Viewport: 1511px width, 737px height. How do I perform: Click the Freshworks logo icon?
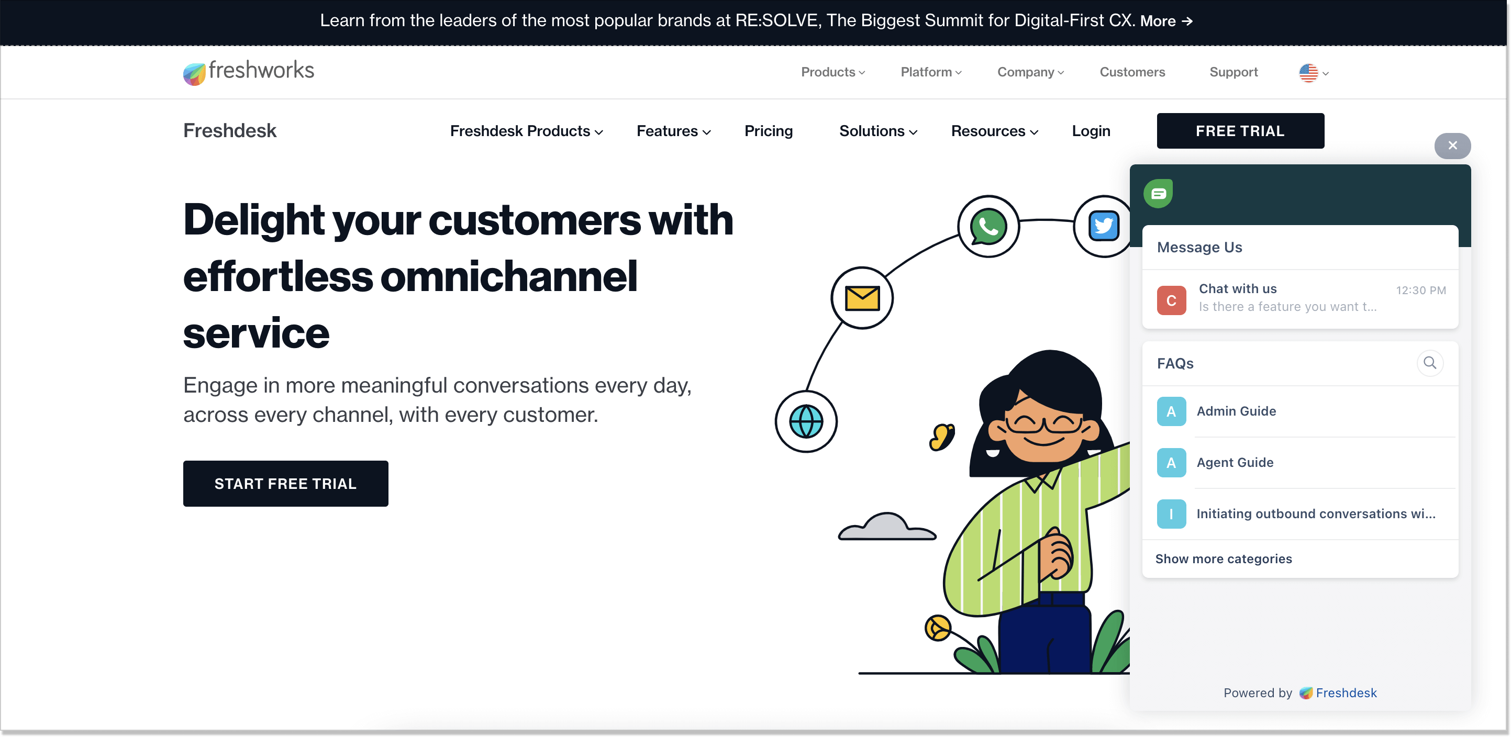(192, 72)
